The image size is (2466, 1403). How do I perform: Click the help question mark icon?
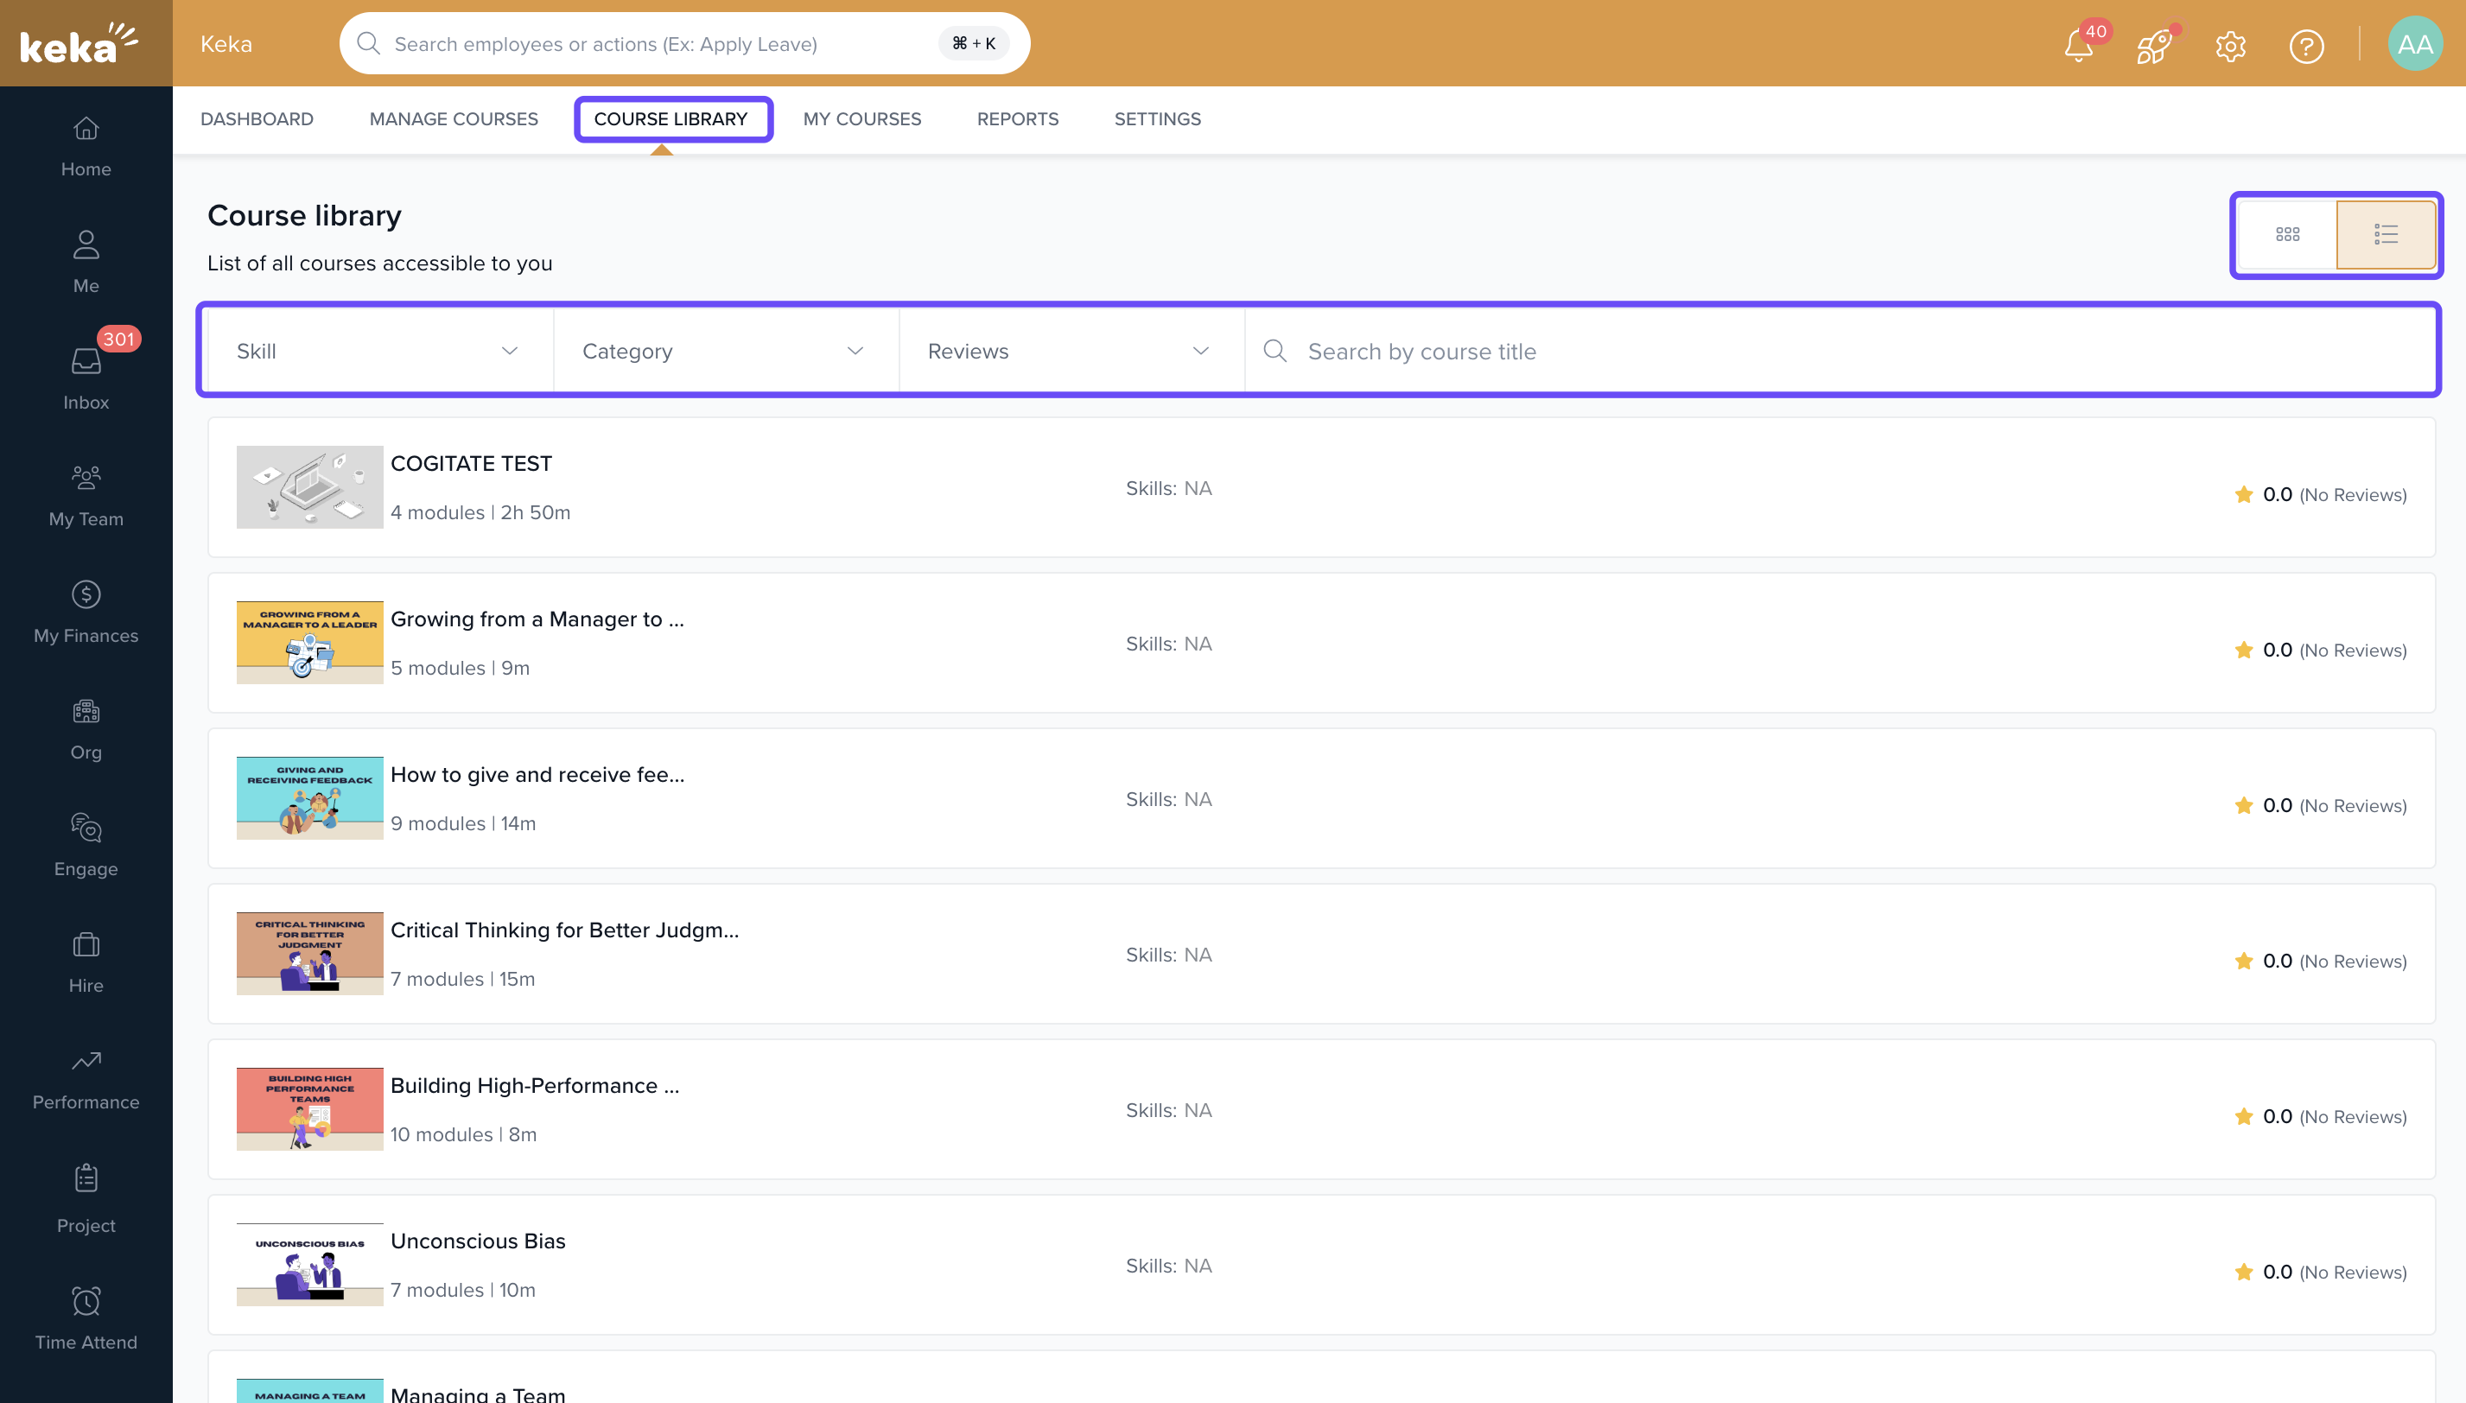[2306, 45]
